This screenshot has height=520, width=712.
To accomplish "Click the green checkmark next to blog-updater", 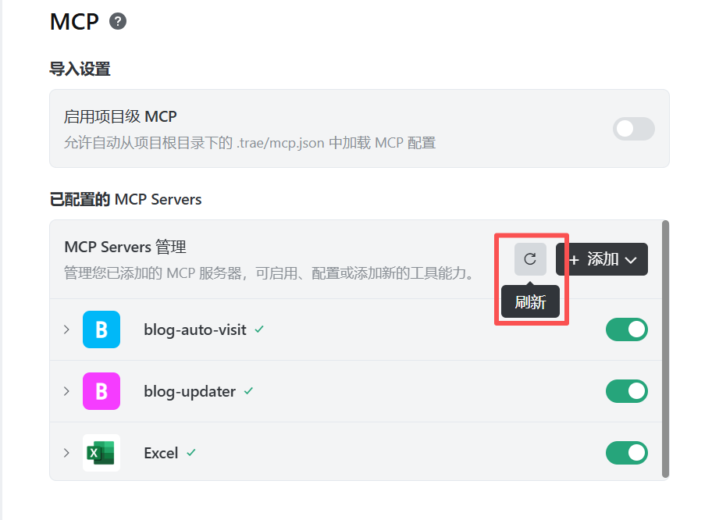I will [248, 391].
